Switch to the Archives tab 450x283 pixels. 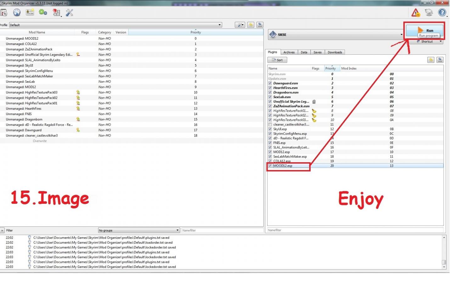click(x=289, y=52)
